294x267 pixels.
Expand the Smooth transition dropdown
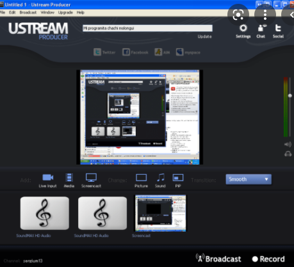pyautogui.click(x=249, y=179)
